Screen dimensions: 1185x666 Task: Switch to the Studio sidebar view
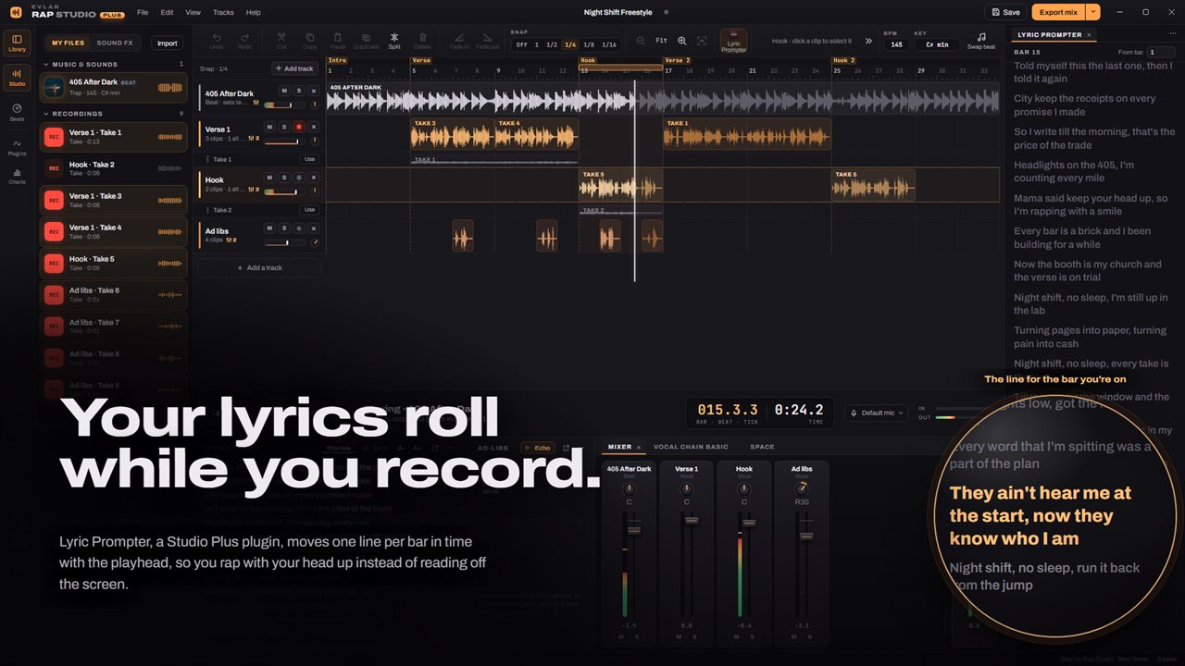pyautogui.click(x=17, y=78)
